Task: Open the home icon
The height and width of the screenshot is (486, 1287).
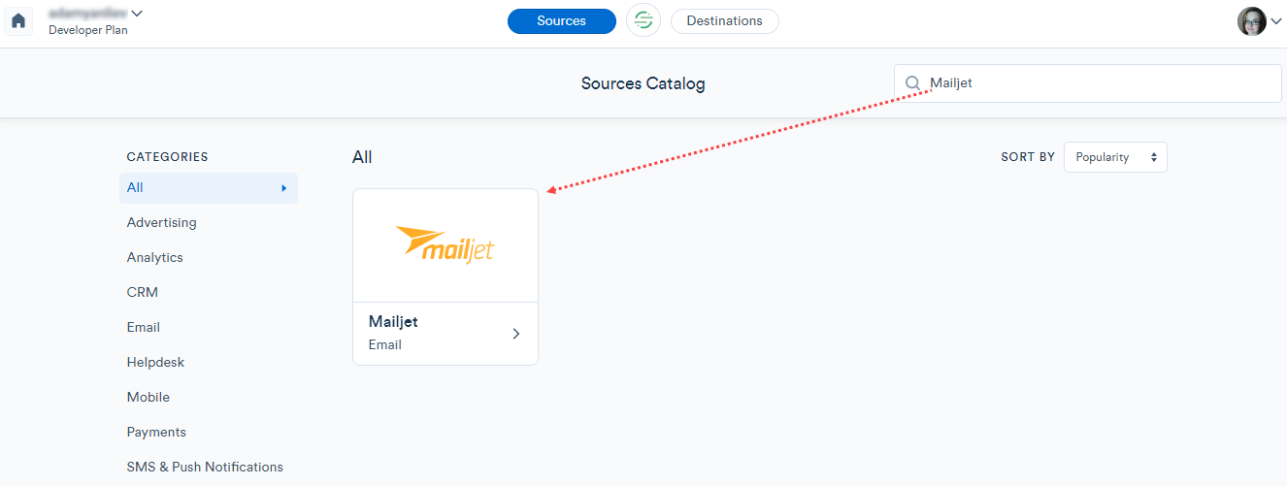Action: pos(18,20)
